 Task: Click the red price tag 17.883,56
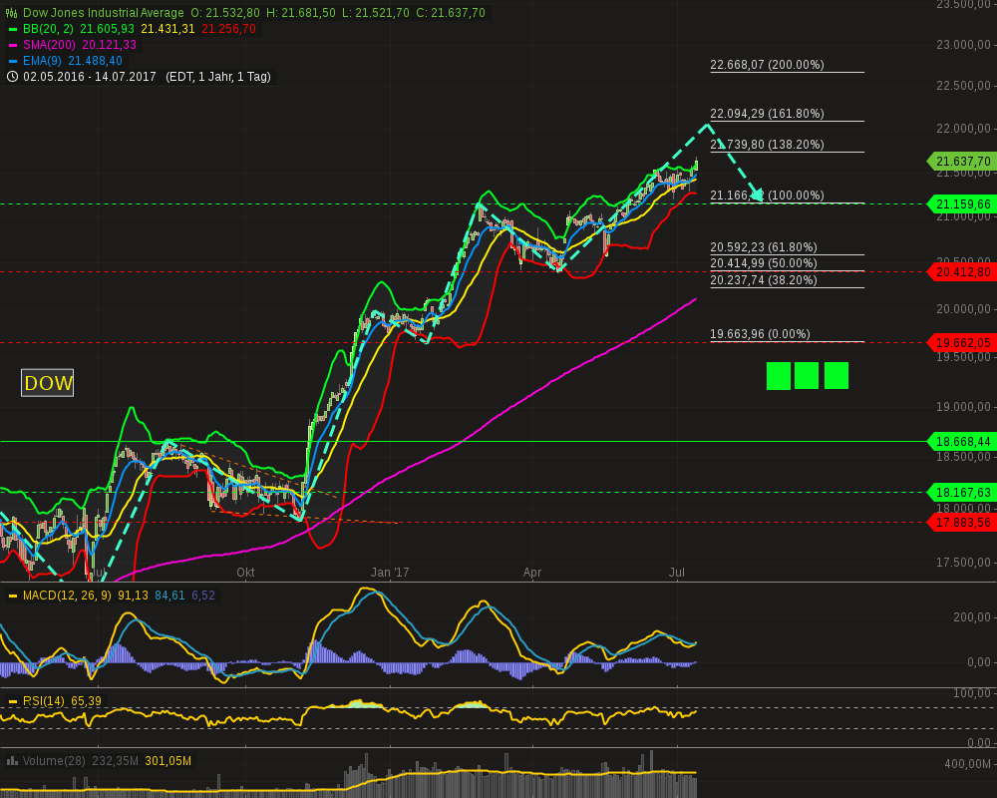coord(962,523)
